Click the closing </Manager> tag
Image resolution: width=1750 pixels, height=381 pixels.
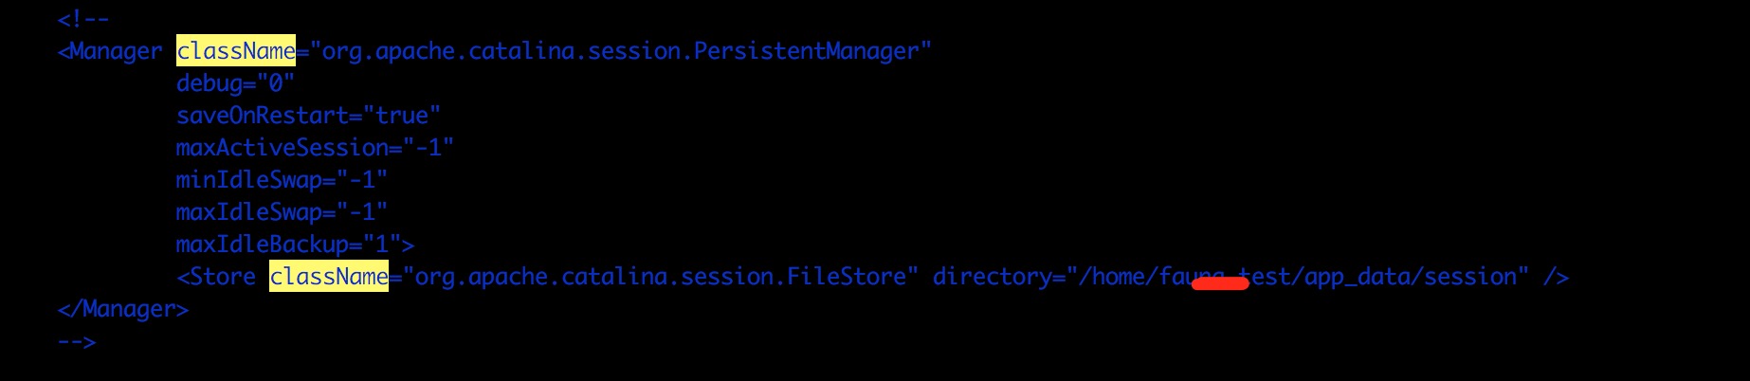tap(123, 309)
